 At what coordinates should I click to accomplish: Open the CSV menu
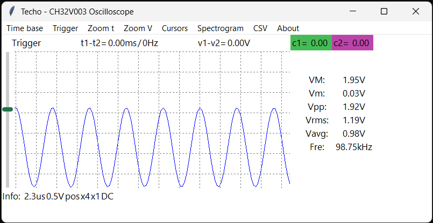coord(260,28)
